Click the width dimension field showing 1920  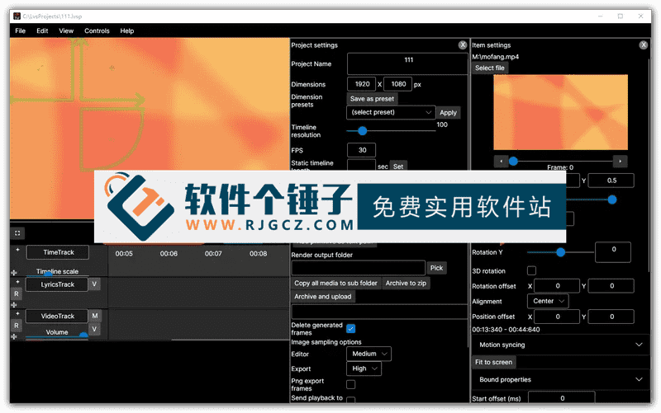pyautogui.click(x=362, y=84)
